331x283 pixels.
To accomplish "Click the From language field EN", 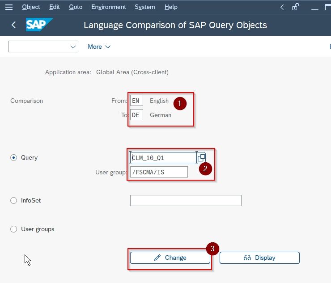I will [x=136, y=101].
